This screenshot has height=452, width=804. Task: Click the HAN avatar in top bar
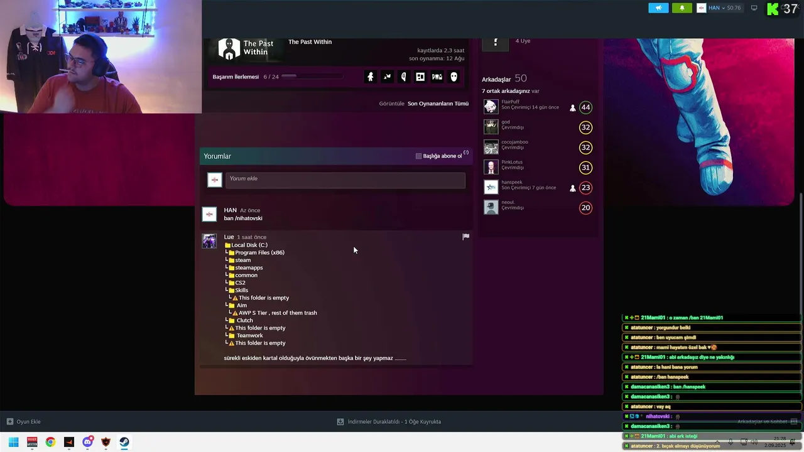[701, 8]
